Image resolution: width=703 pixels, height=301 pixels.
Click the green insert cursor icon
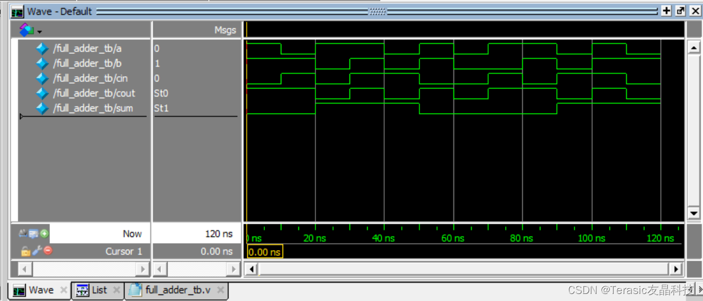(45, 233)
